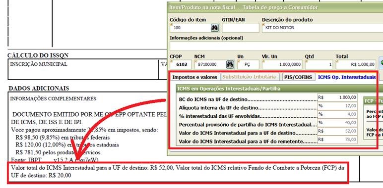Click the binoculars lookup icon next to NCM
Viewport: 383px width, 188px height.
[x=230, y=64]
